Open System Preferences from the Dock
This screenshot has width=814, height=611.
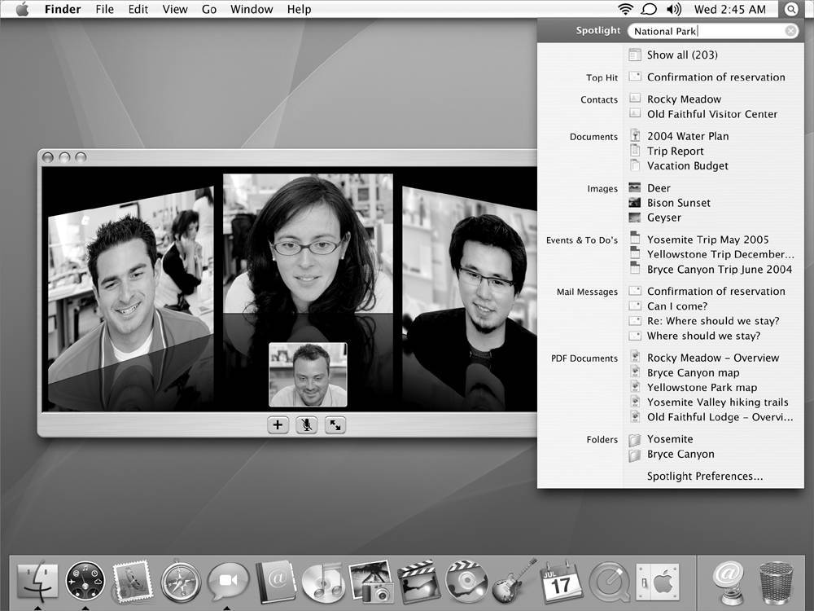657,582
